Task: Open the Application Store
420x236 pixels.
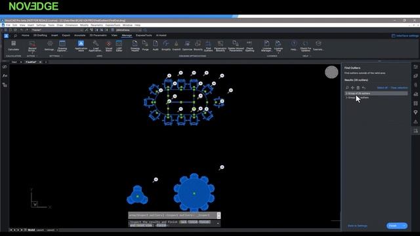Action: 81,46
